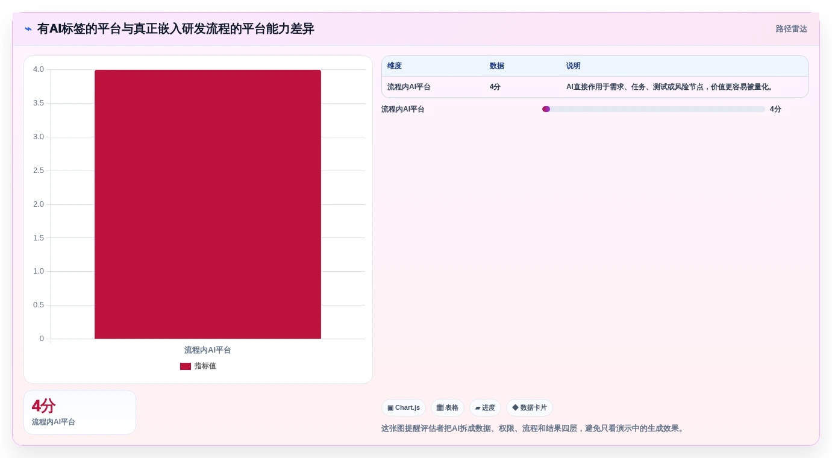
Task: Click the 指标值 legend color swatch
Action: tap(186, 366)
